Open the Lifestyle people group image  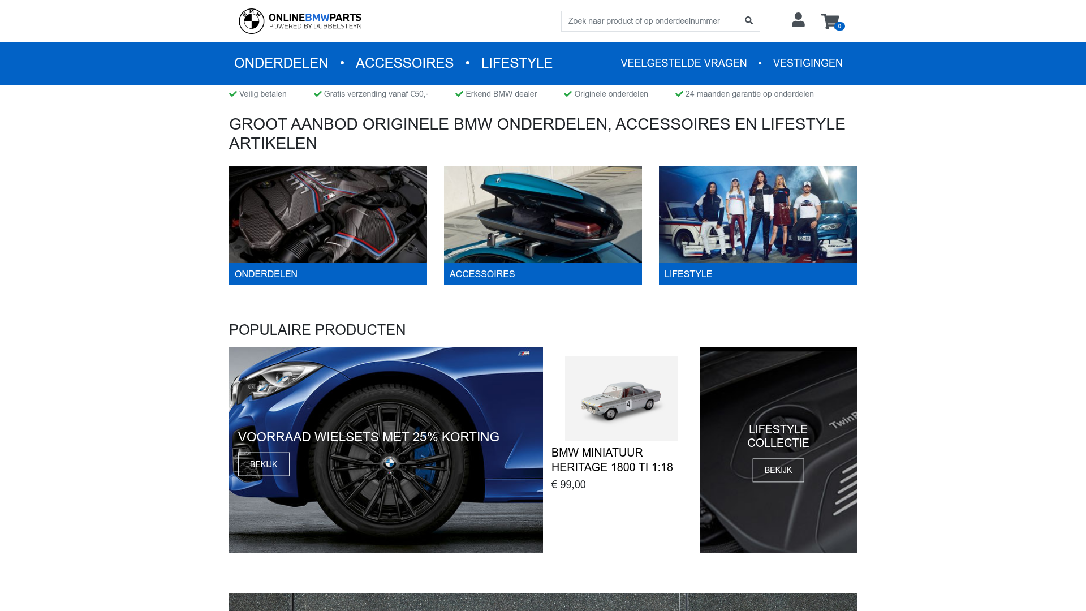click(758, 214)
